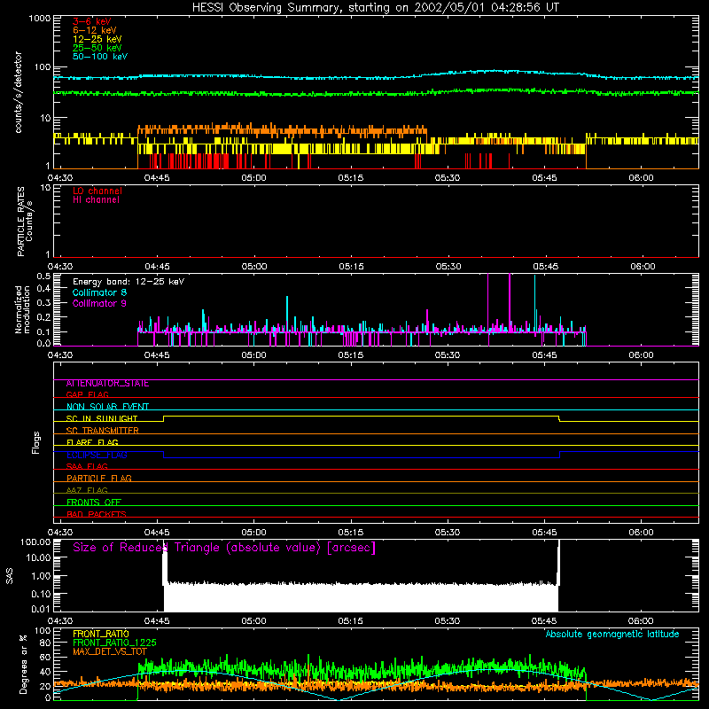
Task: Click the yellow 12-25 keV count-rate legend label
Action: tap(97, 39)
